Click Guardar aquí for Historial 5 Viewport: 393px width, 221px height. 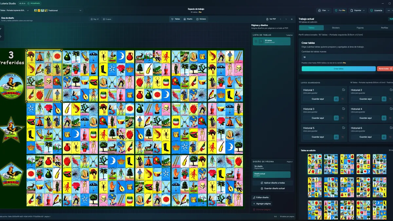[x=317, y=137]
